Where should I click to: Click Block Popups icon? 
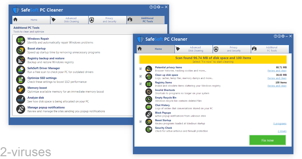[149, 114]
